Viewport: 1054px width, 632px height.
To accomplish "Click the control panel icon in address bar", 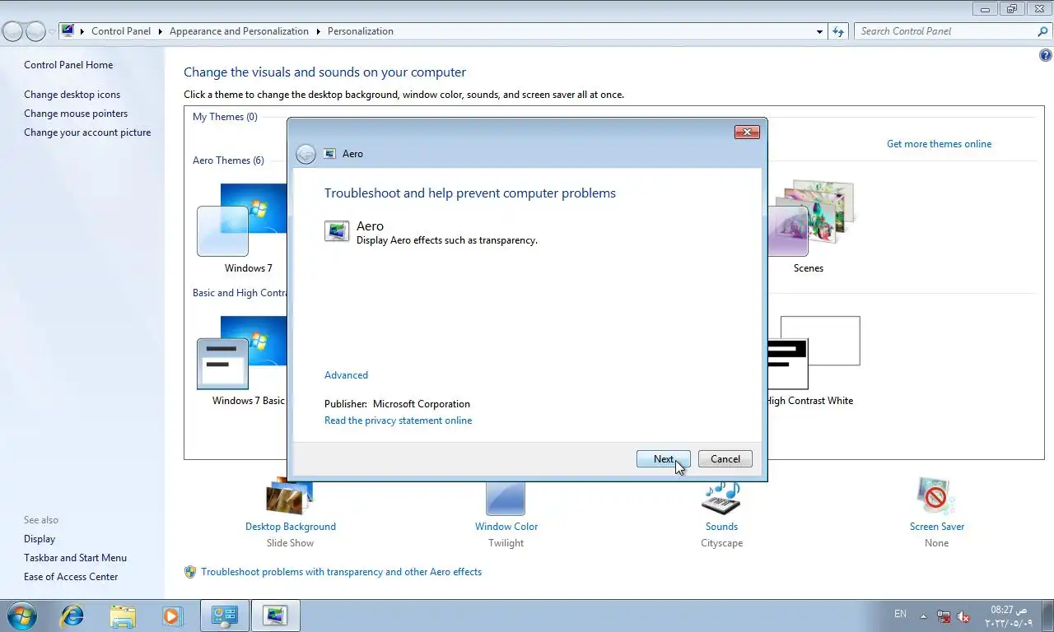I will 68,31.
